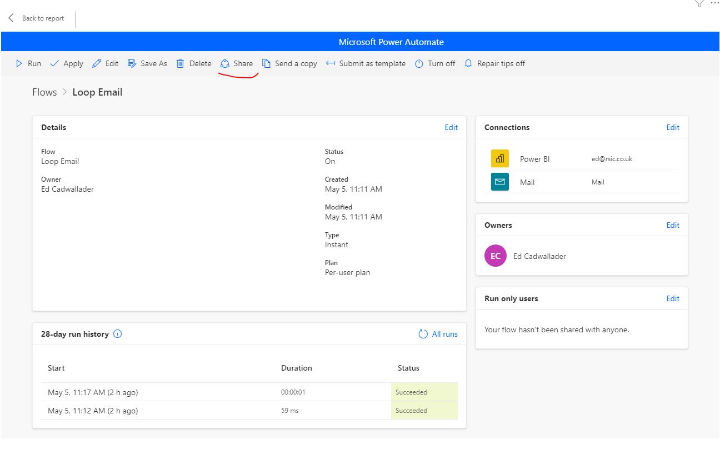
Task: Open Flows breadcrumb link
Action: click(44, 92)
